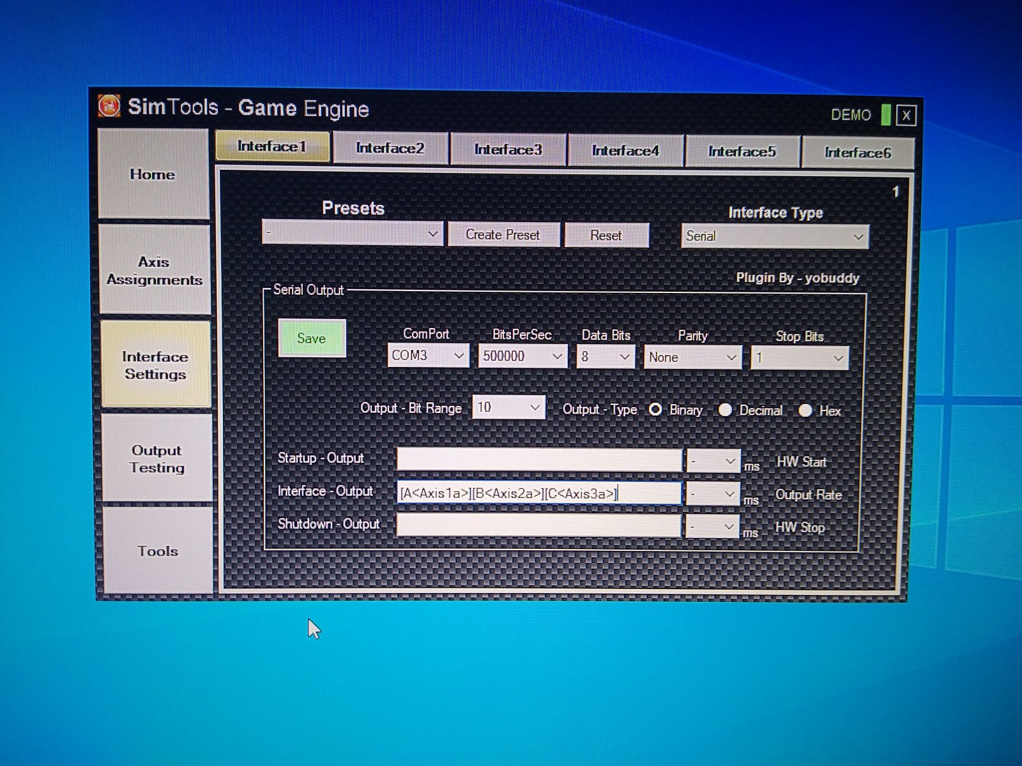1022x766 pixels.
Task: Select the Hex output type
Action: [x=805, y=410]
